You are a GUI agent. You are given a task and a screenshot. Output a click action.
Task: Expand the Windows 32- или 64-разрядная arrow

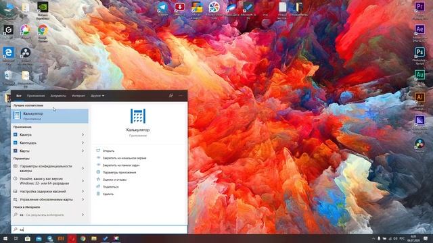click(x=83, y=181)
